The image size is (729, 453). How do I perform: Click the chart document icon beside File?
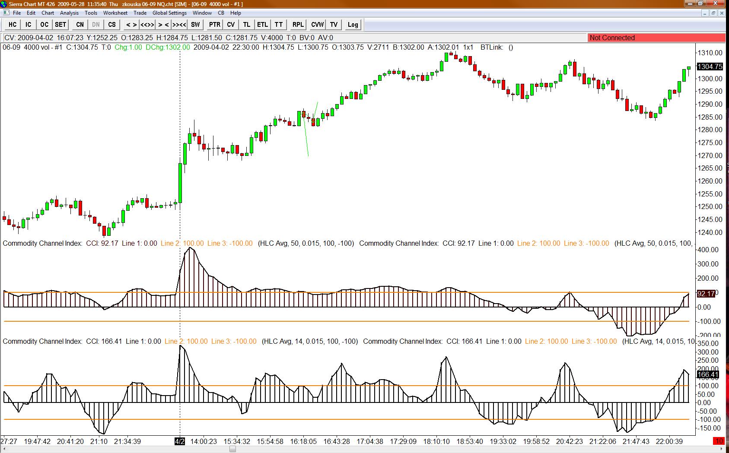[x=6, y=13]
